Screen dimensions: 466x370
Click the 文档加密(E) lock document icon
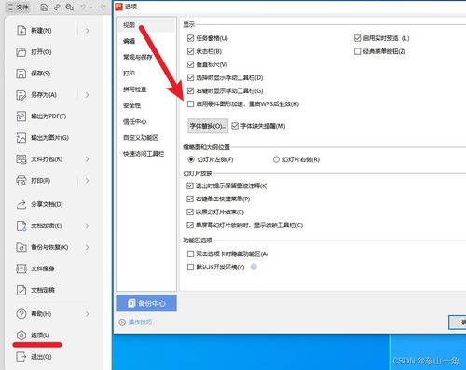pos(21,226)
